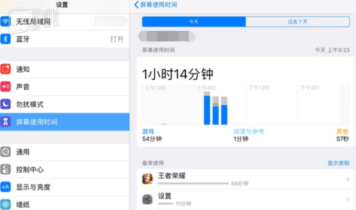Click 打开 status next to 蓝牙

coord(117,39)
